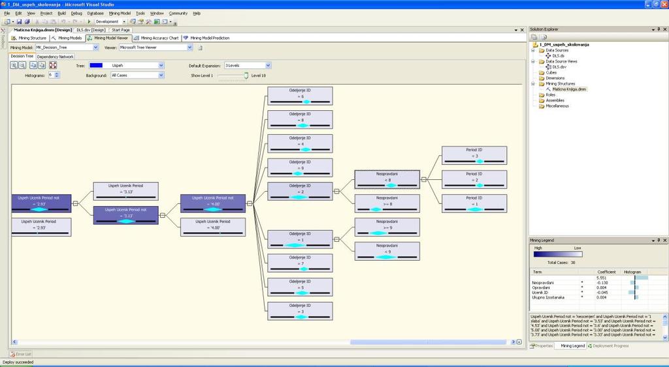Collapse the Mining Structures folder

click(533, 84)
